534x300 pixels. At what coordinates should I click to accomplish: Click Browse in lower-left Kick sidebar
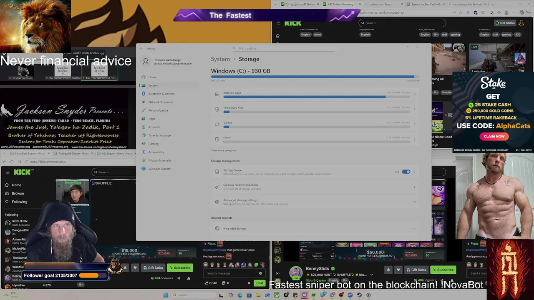point(18,193)
